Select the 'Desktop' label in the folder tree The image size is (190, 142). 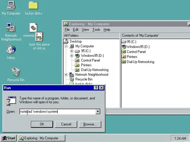click(x=76, y=41)
